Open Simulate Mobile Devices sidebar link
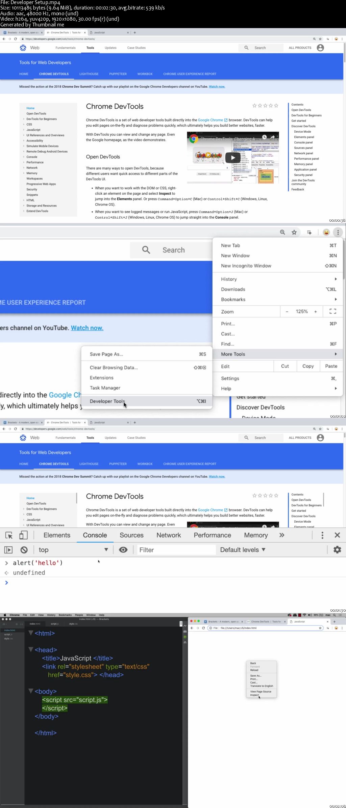346x808 pixels. tap(43, 146)
